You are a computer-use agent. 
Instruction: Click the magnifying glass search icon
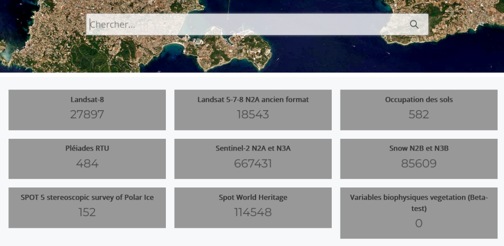[x=414, y=25]
